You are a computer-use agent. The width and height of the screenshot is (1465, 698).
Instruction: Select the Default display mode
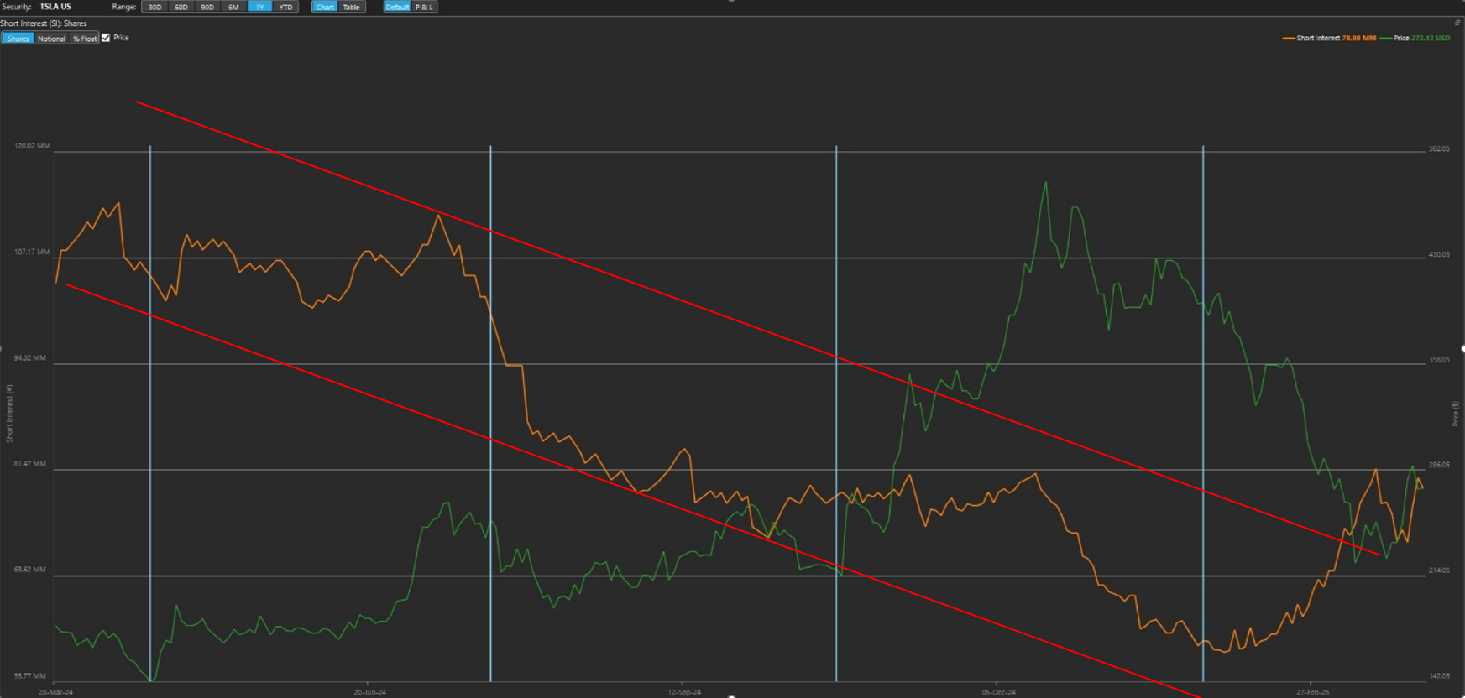point(397,7)
